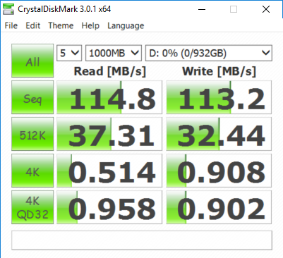Start the Seq sequential test

(x=32, y=97)
